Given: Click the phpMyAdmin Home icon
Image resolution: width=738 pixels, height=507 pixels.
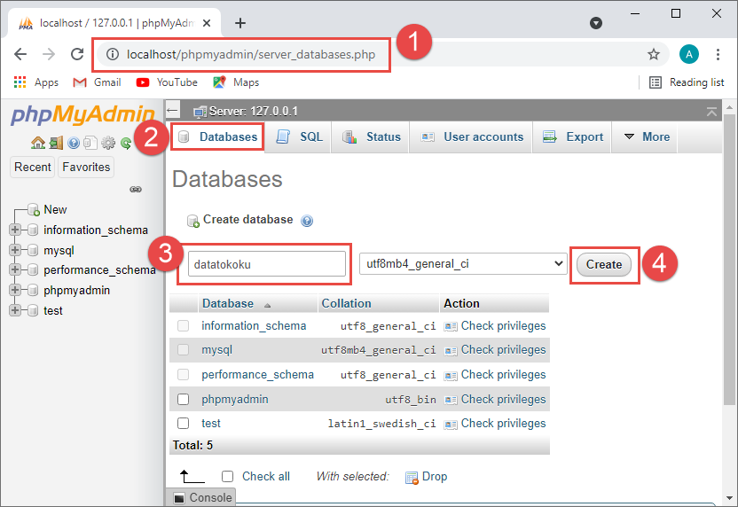Looking at the screenshot, I should 37,143.
